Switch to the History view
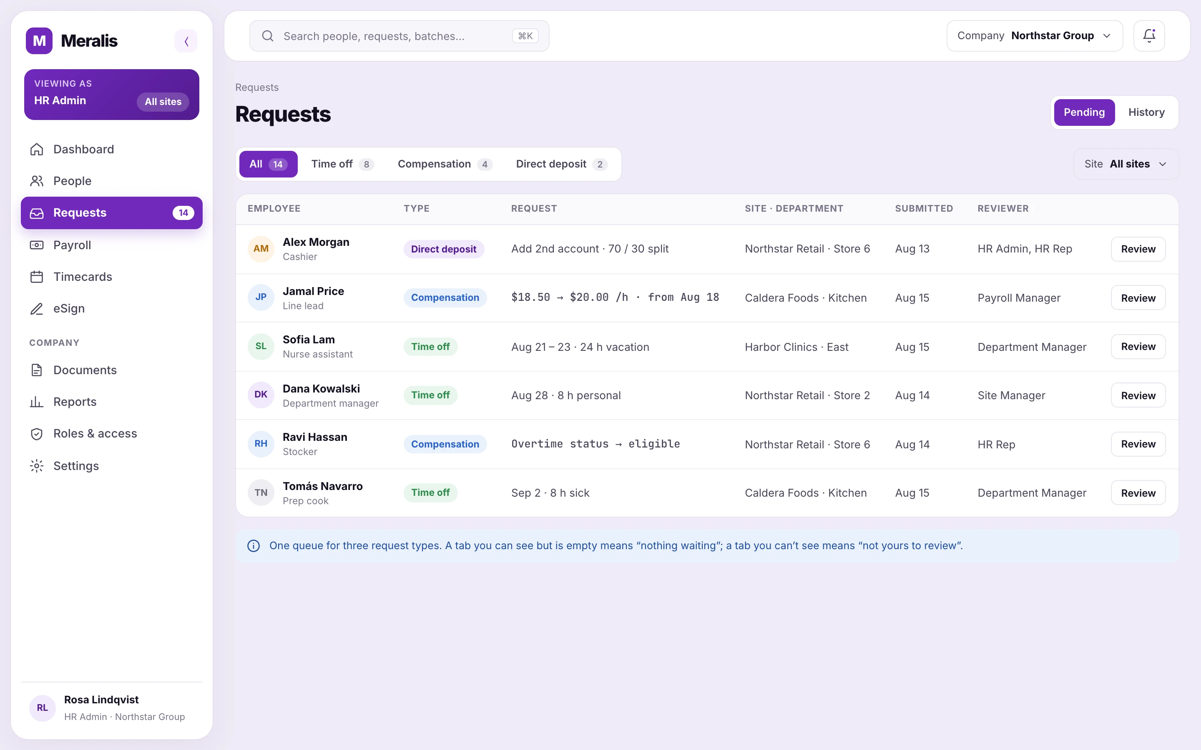Viewport: 1201px width, 750px height. [1146, 112]
